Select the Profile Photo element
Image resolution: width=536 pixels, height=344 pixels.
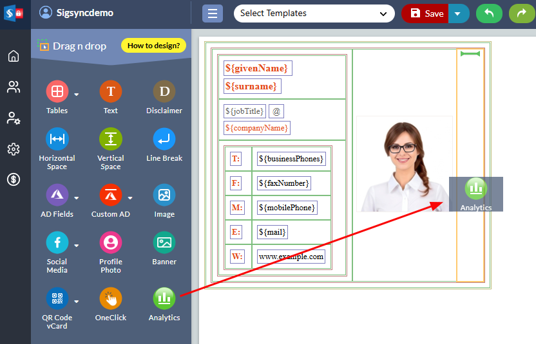click(111, 243)
